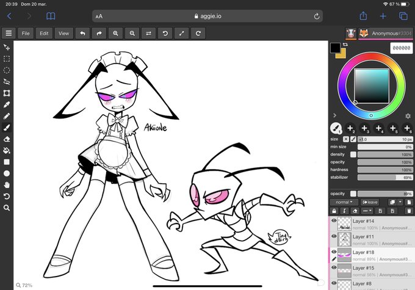Select the rectangular selection tool
The height and width of the screenshot is (290, 415).
(x=7, y=59)
